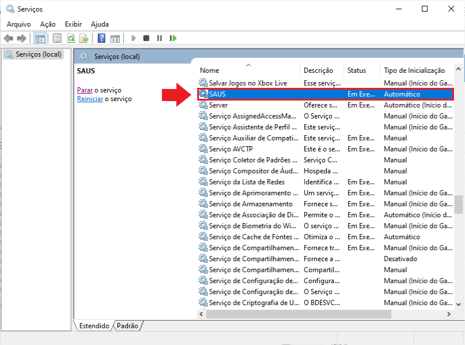Switch to the Padrão tab
The width and height of the screenshot is (465, 345).
coord(128,326)
